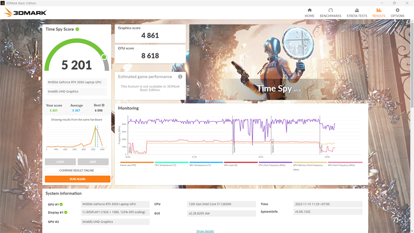Click the green check next to GPU #1
This screenshot has width=414, height=233.
coord(61,204)
